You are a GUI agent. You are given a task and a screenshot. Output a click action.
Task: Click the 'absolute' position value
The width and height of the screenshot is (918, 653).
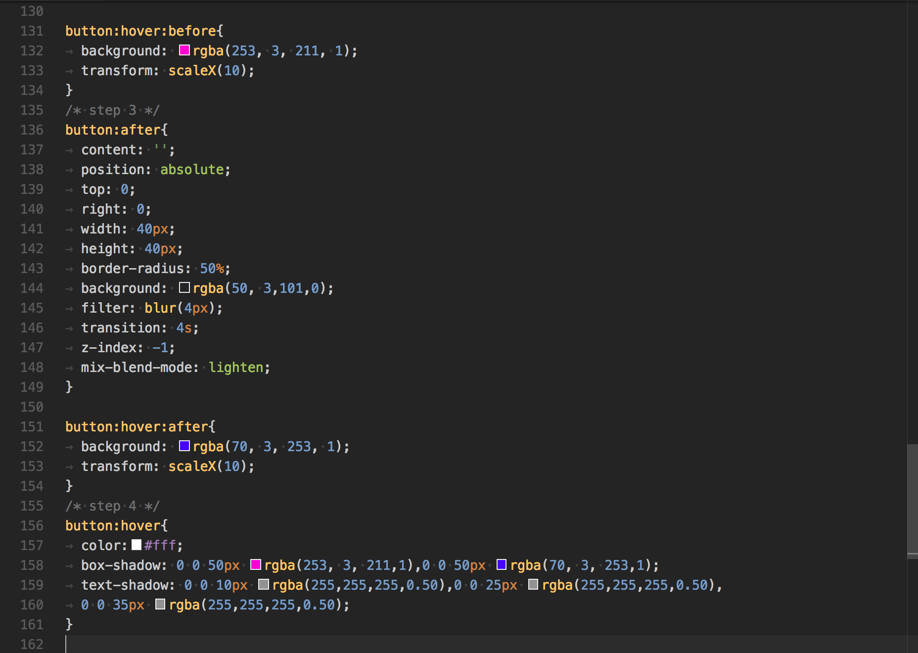pos(192,169)
